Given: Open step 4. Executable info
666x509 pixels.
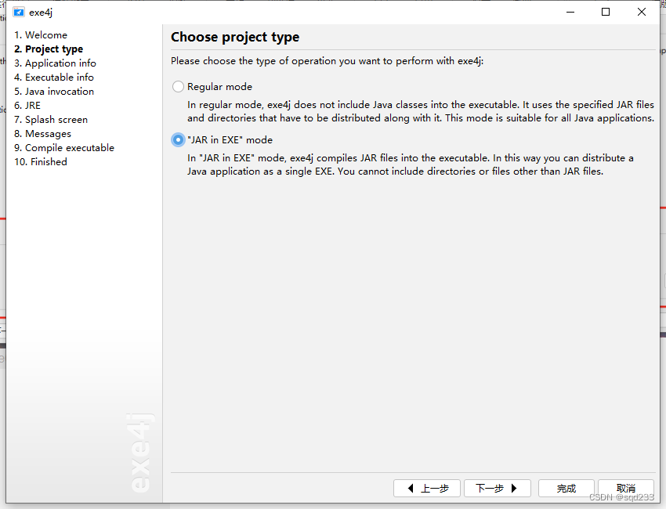Looking at the screenshot, I should click(54, 78).
